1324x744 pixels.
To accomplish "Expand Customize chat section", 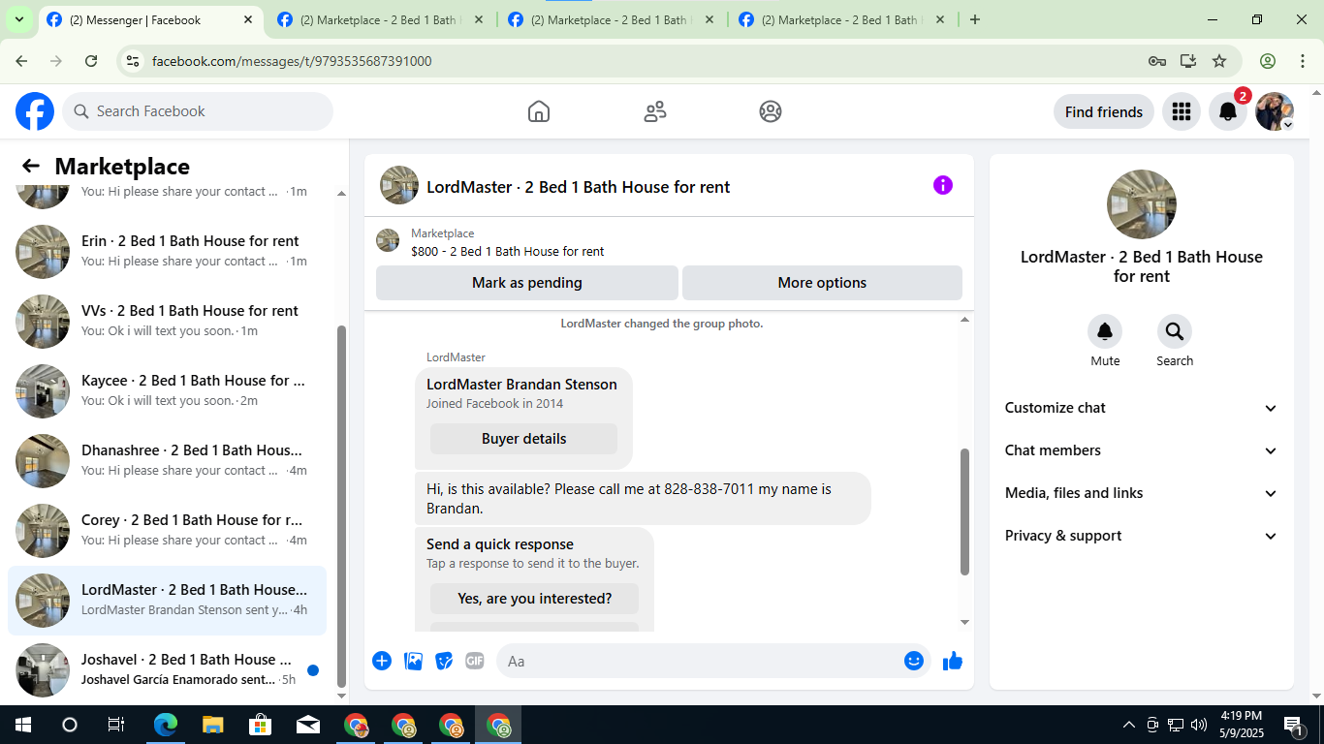I will (1142, 408).
